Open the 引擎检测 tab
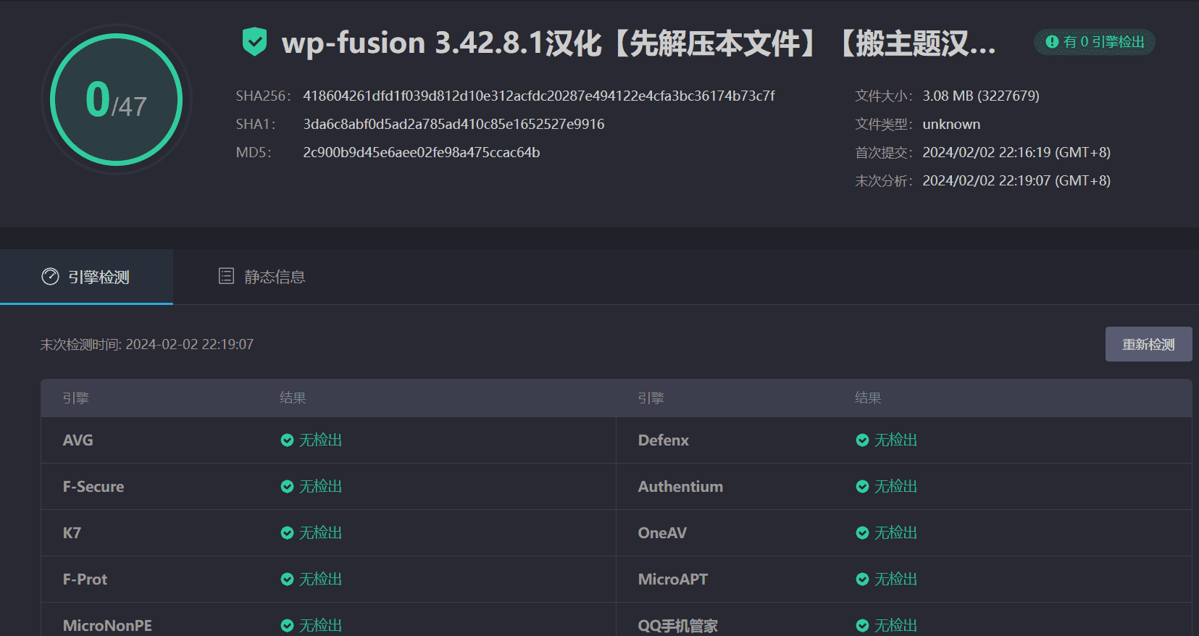This screenshot has width=1199, height=636. (86, 277)
